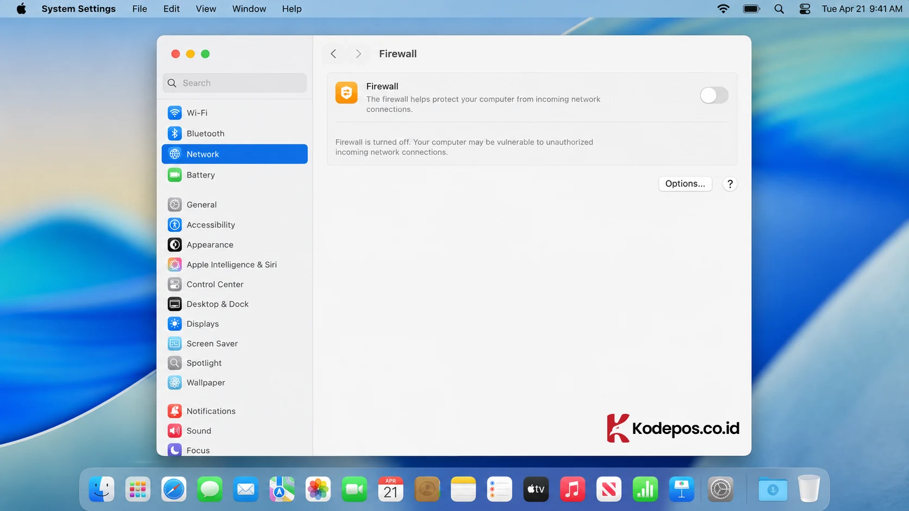The height and width of the screenshot is (511, 909).
Task: Click the date and time in menu bar
Action: pyautogui.click(x=862, y=9)
